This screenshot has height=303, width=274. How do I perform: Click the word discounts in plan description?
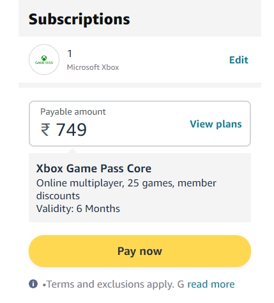pyautogui.click(x=58, y=196)
